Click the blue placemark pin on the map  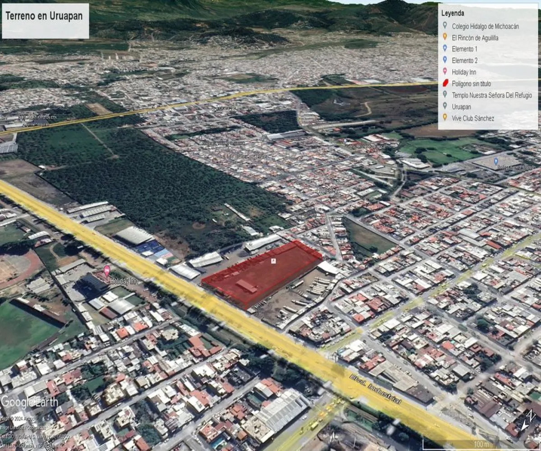496,161
